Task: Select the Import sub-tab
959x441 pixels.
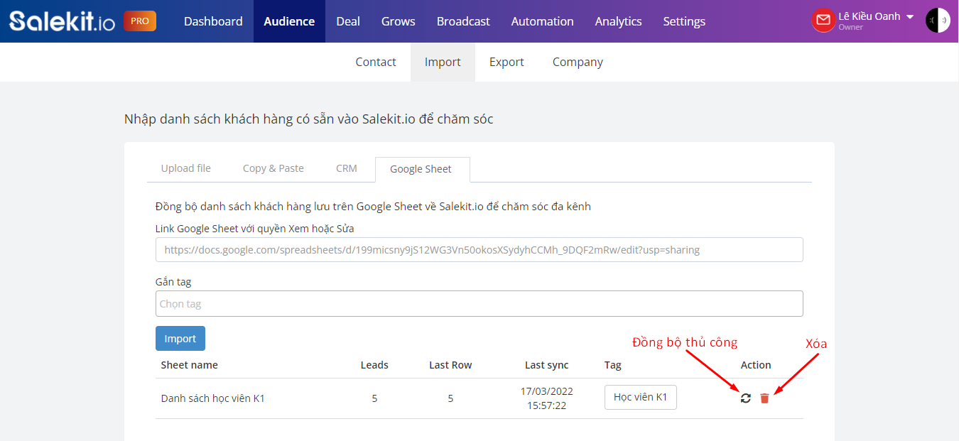Action: 443,62
